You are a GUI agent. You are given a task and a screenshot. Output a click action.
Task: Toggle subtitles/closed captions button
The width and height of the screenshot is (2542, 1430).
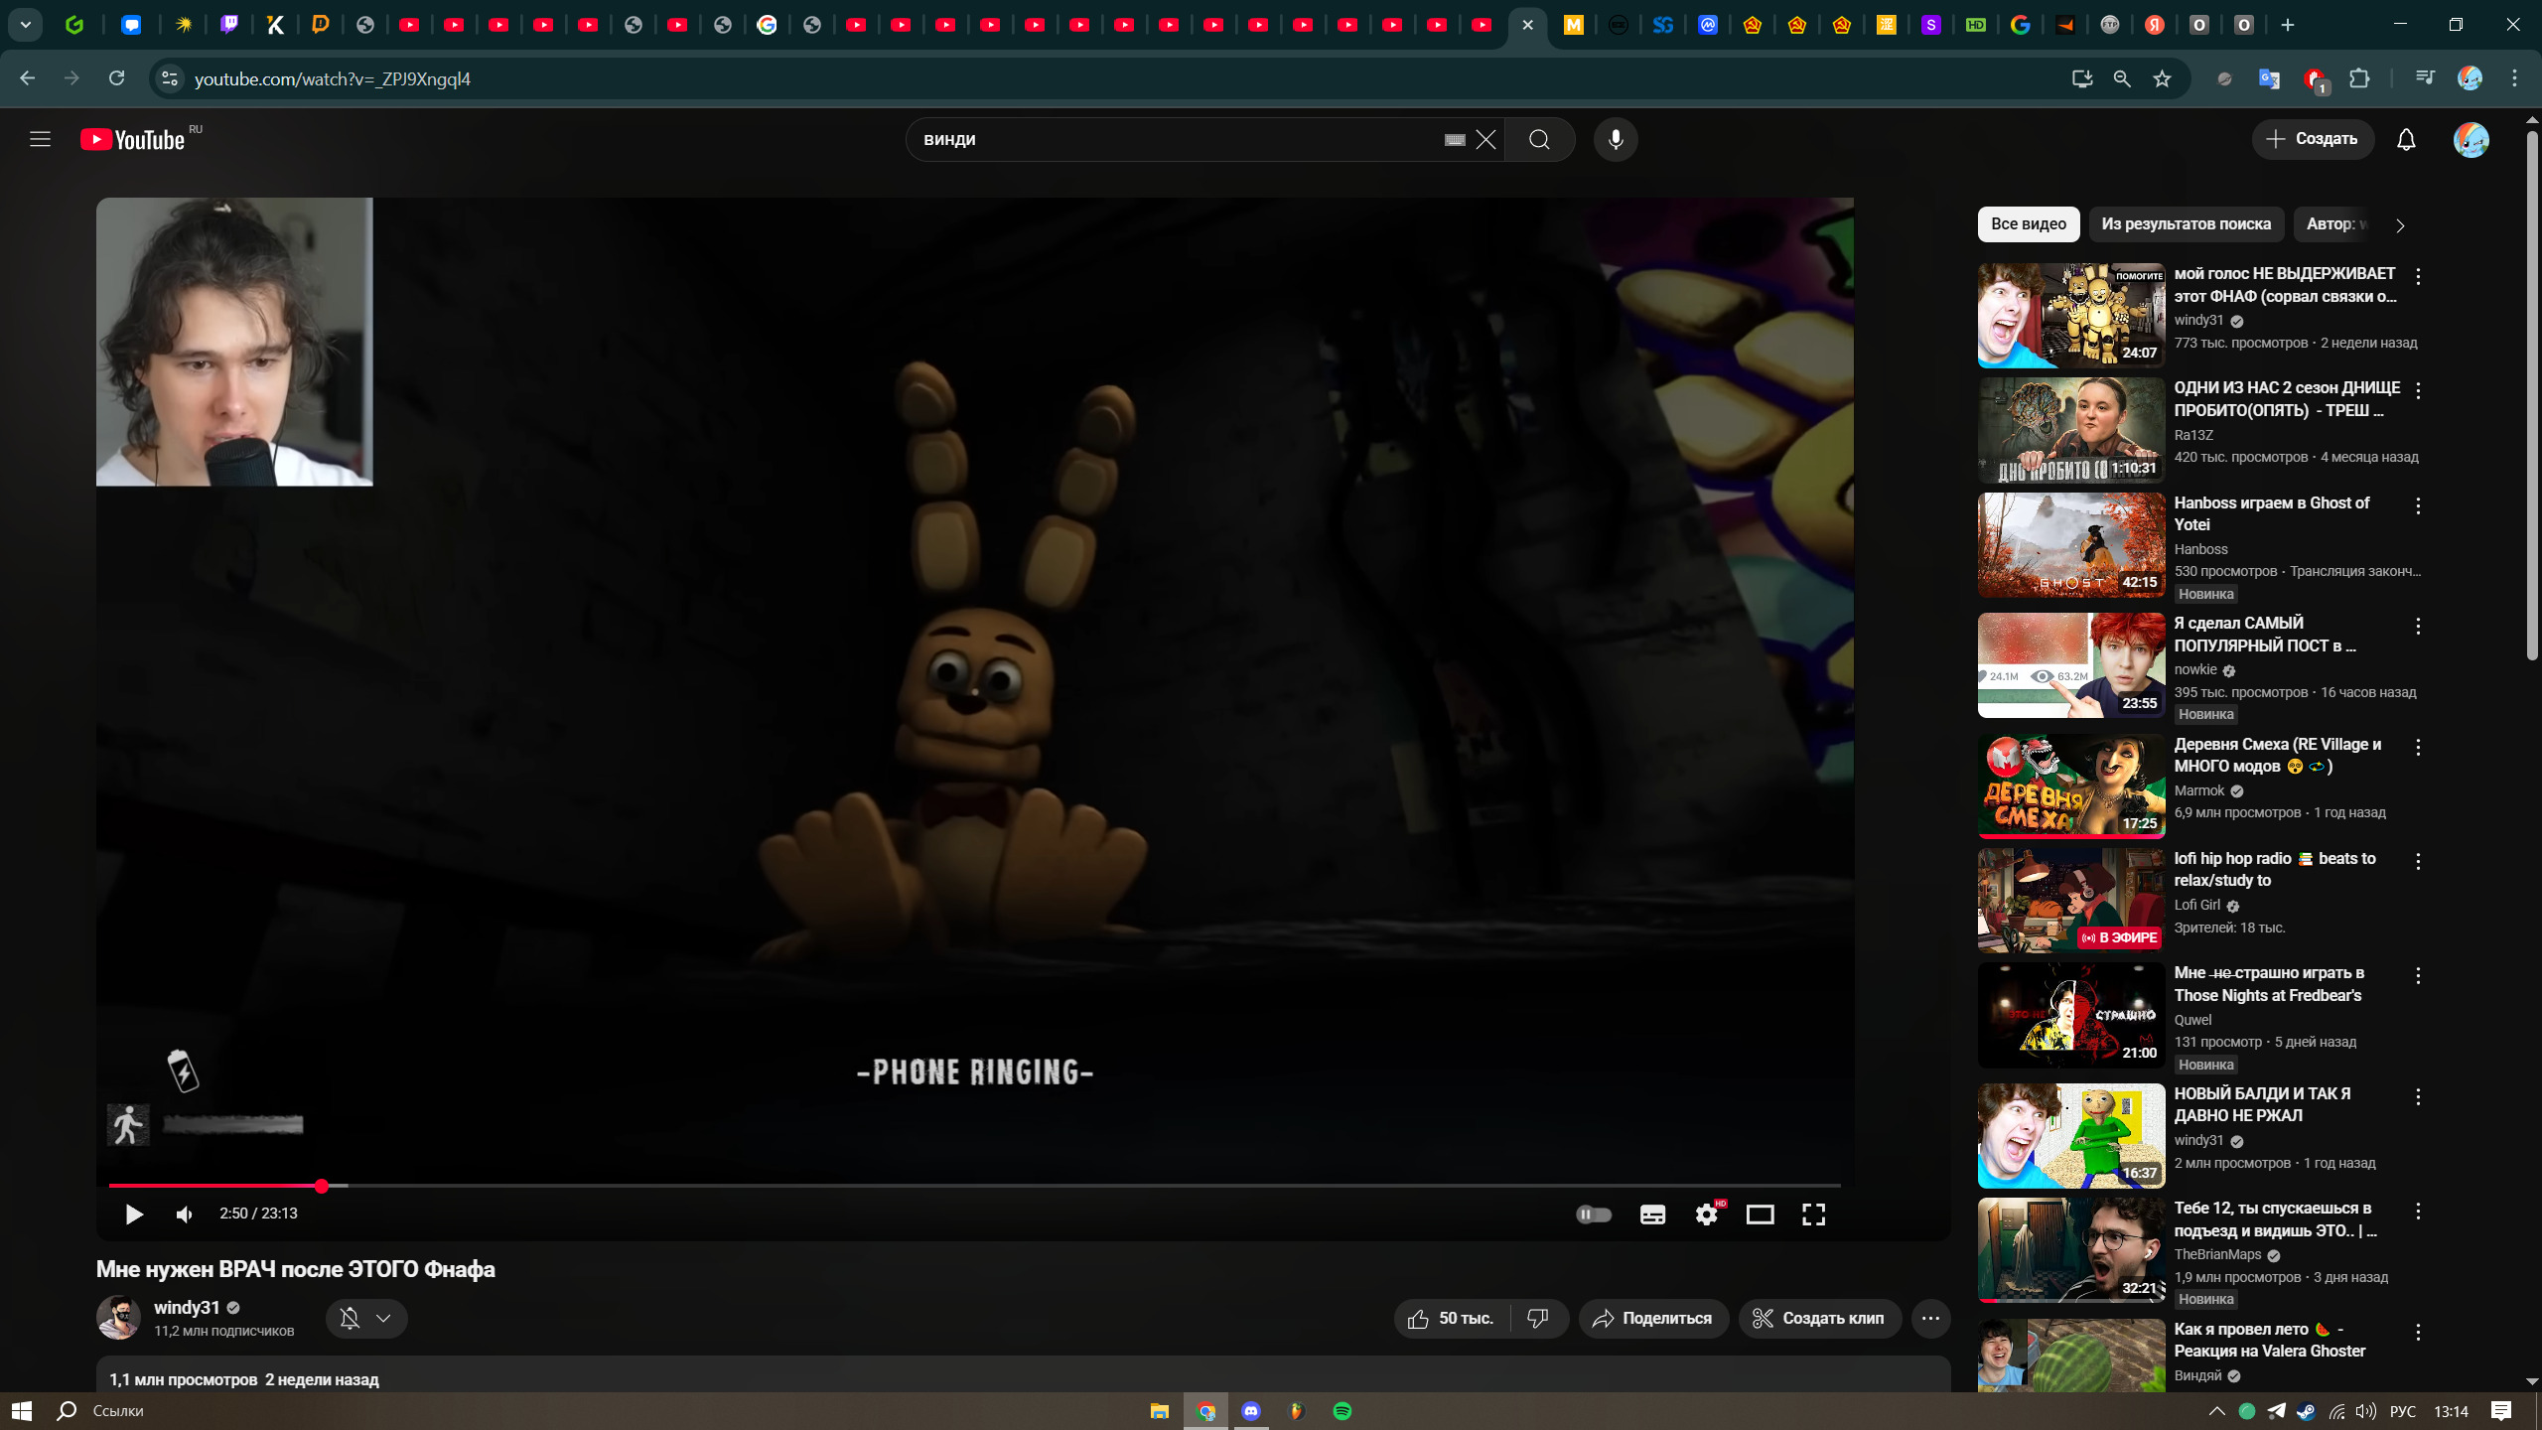[x=1652, y=1215]
